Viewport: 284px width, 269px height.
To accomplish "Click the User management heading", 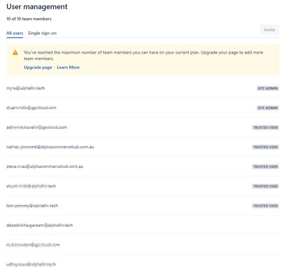I will (x=37, y=7).
